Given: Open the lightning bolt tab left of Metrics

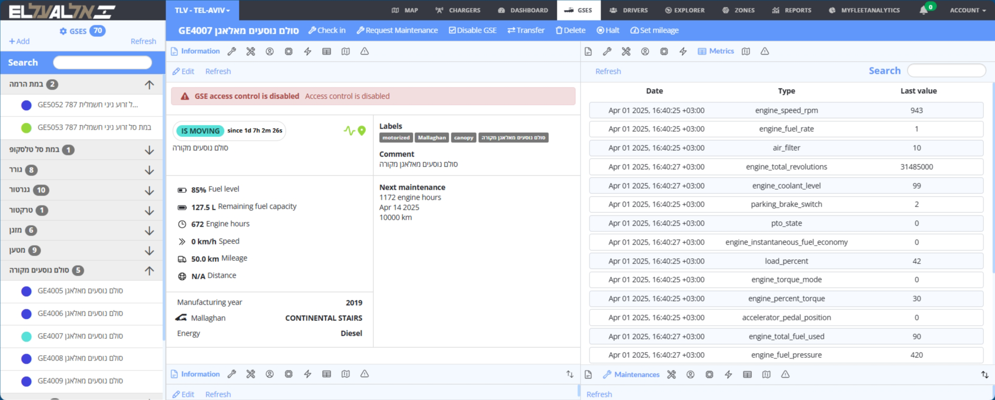Looking at the screenshot, I should [x=683, y=52].
